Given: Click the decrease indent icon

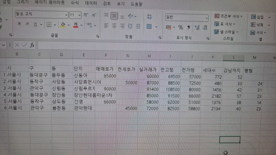Looking at the screenshot, I should tap(130, 26).
